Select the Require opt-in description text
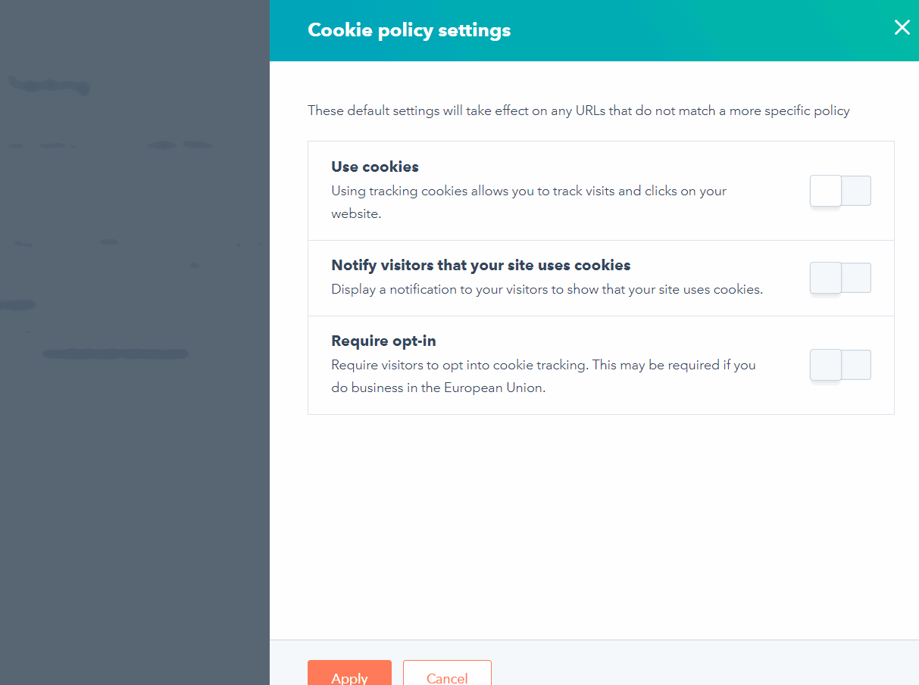919x685 pixels. 542,375
